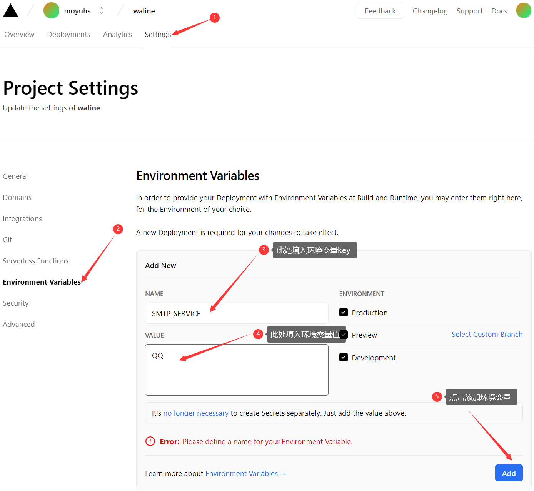Image resolution: width=534 pixels, height=491 pixels.
Task: Open the Learn more Environment Variables link
Action: (x=245, y=474)
